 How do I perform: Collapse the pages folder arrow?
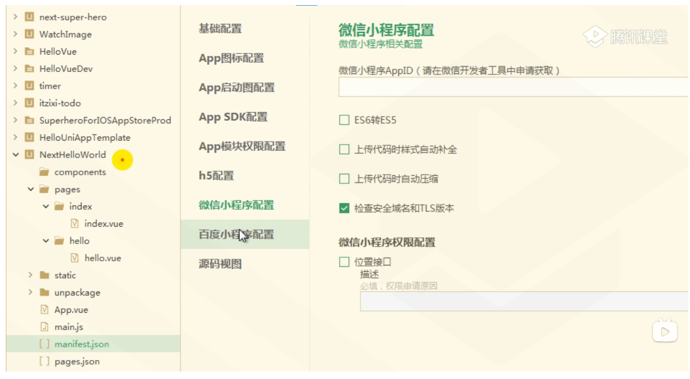point(31,189)
